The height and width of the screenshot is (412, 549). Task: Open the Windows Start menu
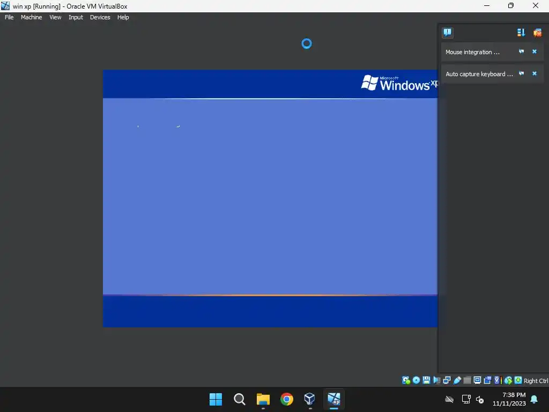click(x=216, y=399)
